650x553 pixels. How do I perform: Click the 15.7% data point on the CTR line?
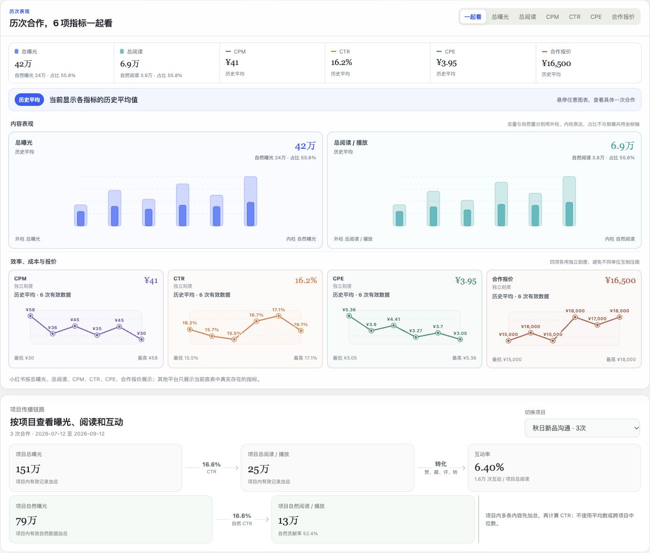click(212, 336)
